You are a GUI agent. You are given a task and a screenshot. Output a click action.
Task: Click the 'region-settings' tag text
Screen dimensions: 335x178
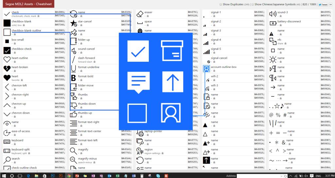coord(152,153)
